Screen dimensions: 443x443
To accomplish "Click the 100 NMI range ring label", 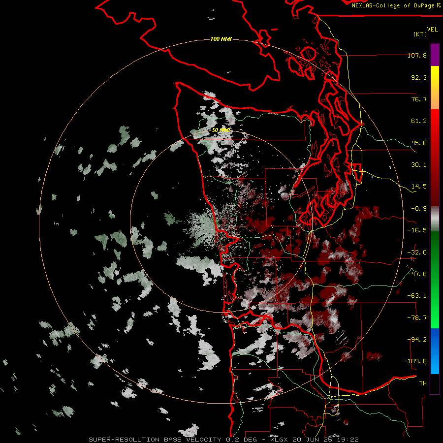I will pos(221,39).
